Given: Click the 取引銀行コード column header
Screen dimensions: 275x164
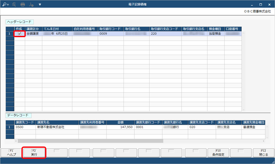Looking at the screenshot, I should tap(111, 29).
